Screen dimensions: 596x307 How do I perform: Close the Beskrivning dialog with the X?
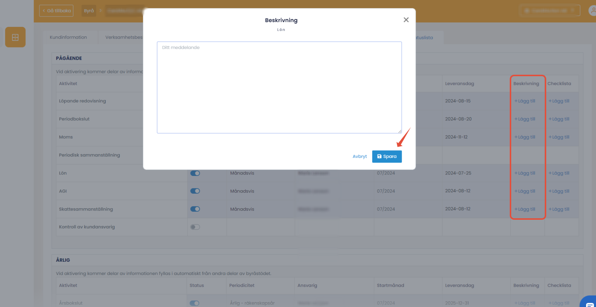pyautogui.click(x=406, y=20)
